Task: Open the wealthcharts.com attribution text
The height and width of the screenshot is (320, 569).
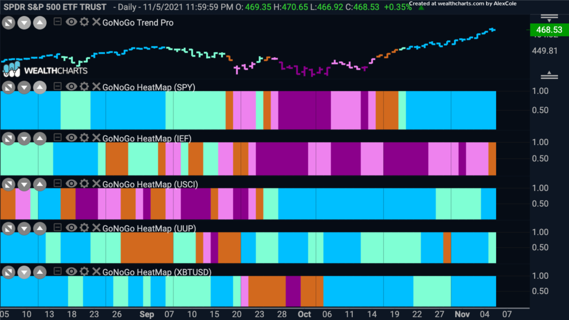Action: point(463,4)
